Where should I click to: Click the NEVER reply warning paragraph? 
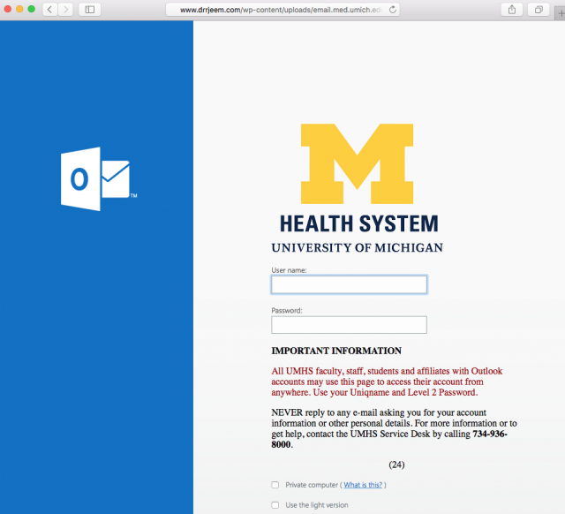(x=394, y=428)
